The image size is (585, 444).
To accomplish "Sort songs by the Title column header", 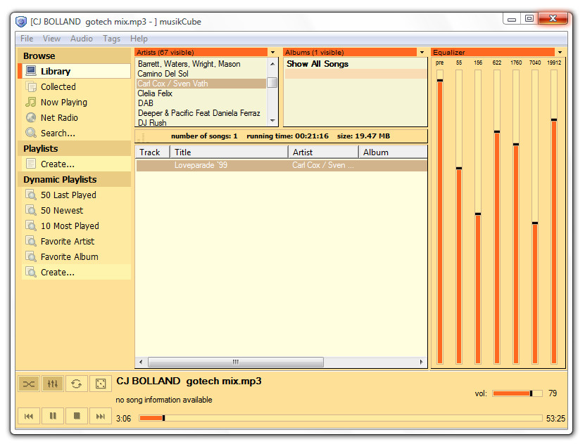I will [x=229, y=152].
